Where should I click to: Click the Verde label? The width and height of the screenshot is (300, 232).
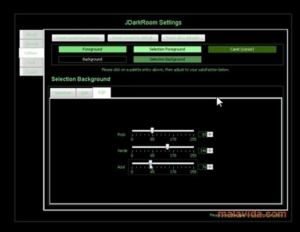tap(122, 151)
